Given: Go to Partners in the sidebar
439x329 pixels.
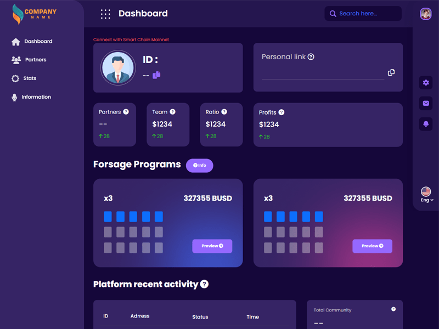Looking at the screenshot, I should (35, 60).
